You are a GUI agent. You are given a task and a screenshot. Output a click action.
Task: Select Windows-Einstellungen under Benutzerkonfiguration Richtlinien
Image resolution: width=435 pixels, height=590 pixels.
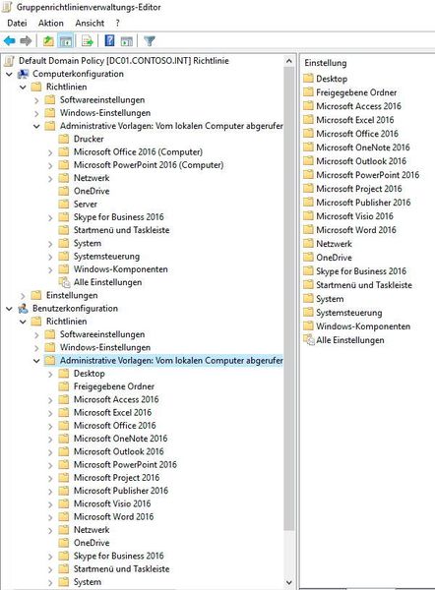click(x=105, y=347)
